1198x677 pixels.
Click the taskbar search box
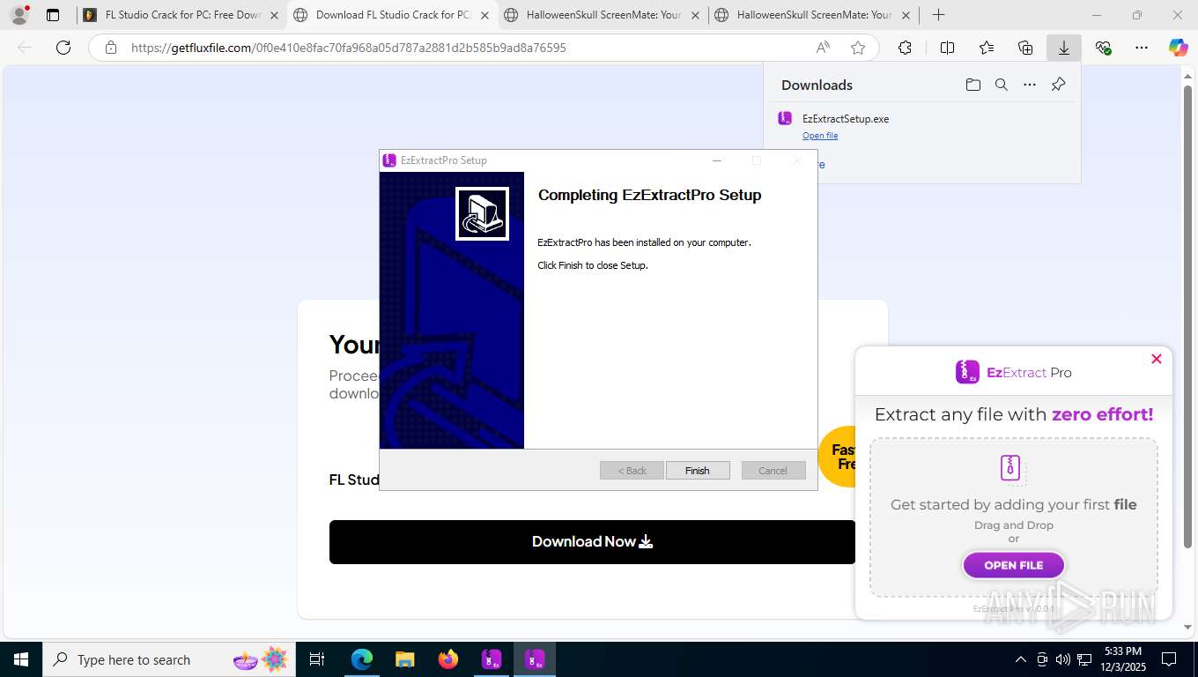[167, 659]
